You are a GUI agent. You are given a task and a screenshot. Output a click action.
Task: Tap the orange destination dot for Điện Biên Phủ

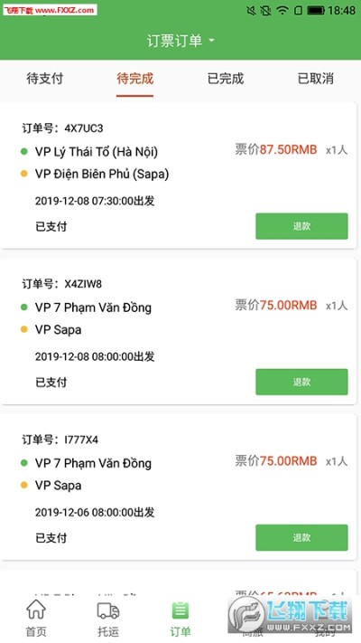(x=23, y=174)
